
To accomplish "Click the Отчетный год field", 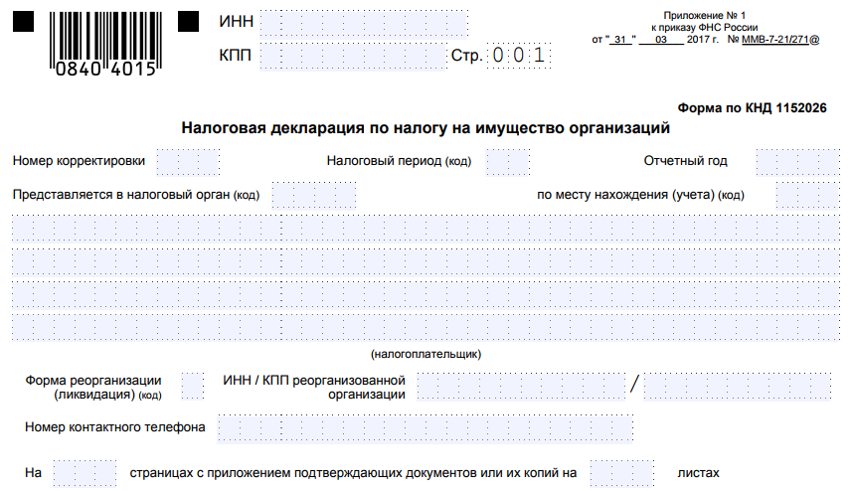I will tap(798, 162).
